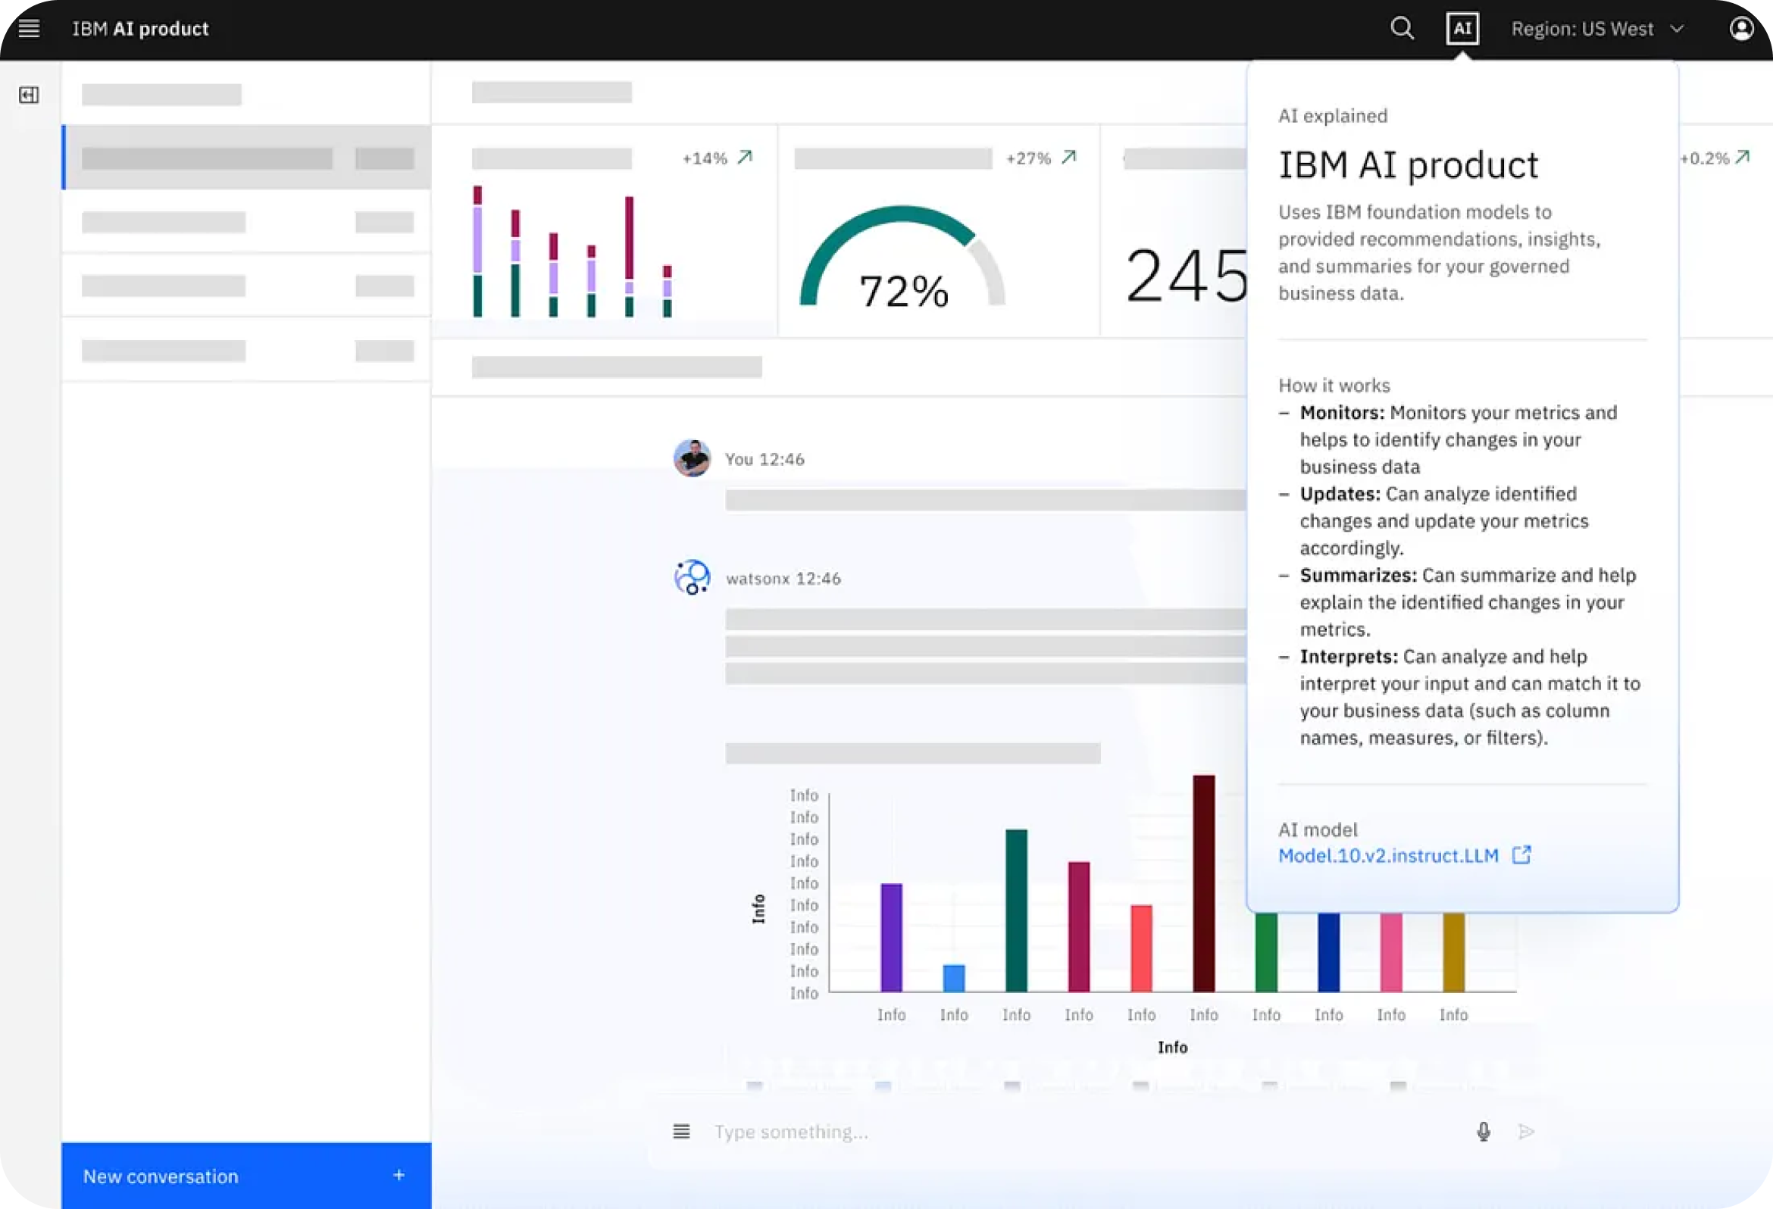Click the +14% trend arrow

click(746, 157)
